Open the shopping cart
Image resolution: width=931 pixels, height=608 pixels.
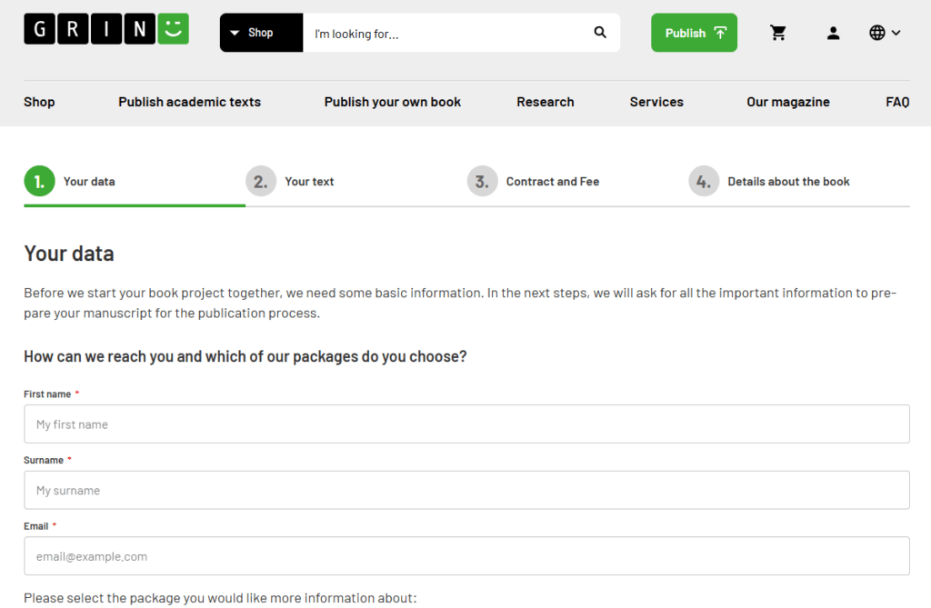(x=778, y=33)
